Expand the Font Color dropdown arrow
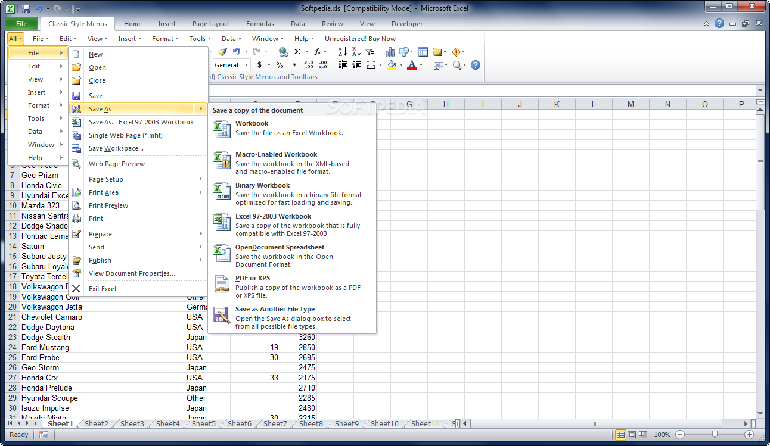 [421, 65]
